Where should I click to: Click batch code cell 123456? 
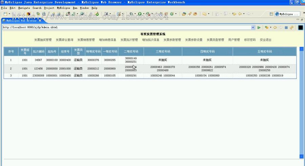[38, 69]
